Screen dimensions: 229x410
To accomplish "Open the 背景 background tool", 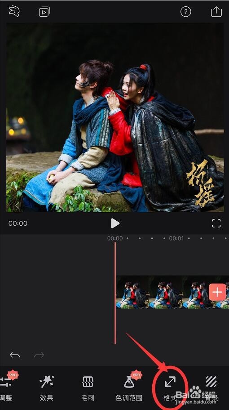I will [x=211, y=388].
